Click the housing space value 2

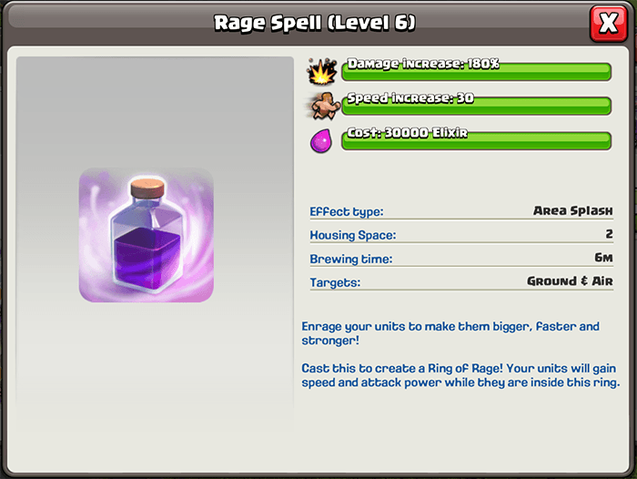click(x=609, y=234)
